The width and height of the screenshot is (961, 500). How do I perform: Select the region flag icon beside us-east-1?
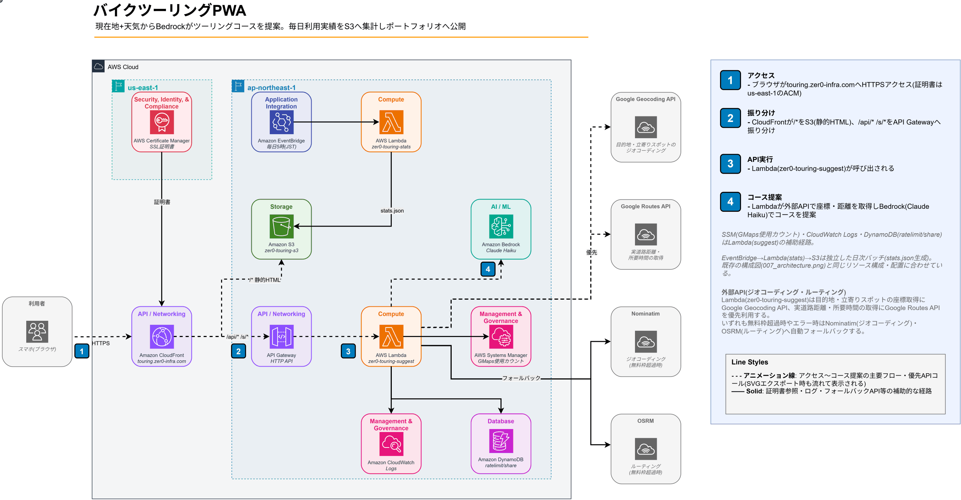pyautogui.click(x=118, y=86)
